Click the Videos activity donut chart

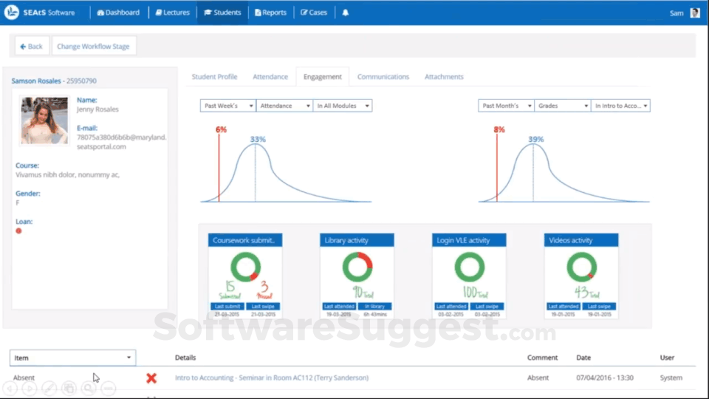tap(581, 267)
